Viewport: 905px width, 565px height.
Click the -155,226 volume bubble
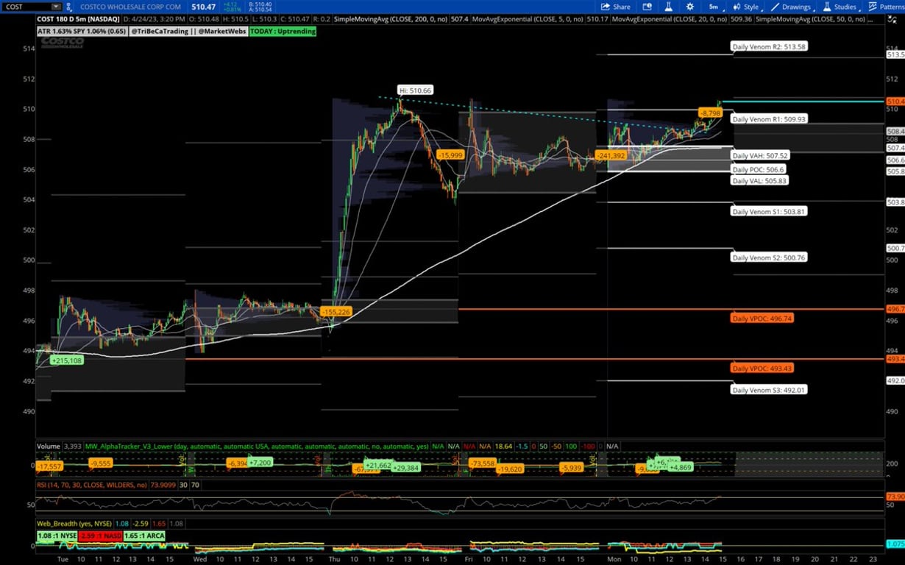tap(336, 312)
